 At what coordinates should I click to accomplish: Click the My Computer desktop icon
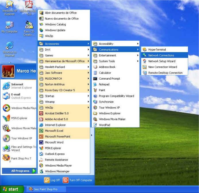coord(9,25)
